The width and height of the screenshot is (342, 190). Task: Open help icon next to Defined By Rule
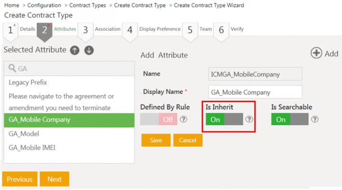[x=183, y=119]
